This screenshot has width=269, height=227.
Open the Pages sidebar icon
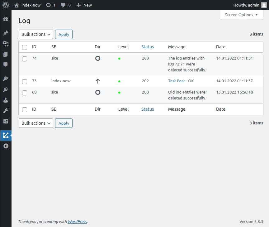click(x=6, y=54)
